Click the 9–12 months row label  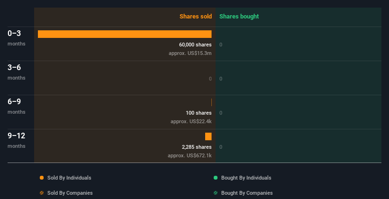point(17,140)
